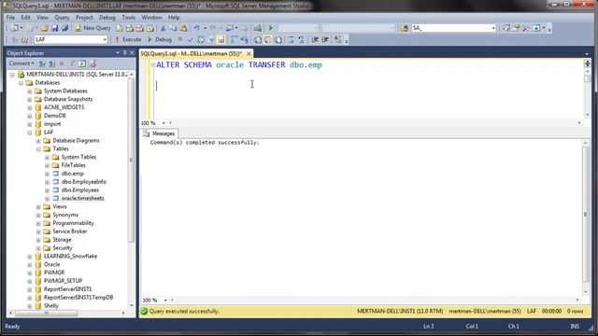
Task: Click the Filter icon in Object Explorer toolbar
Action: point(73,63)
